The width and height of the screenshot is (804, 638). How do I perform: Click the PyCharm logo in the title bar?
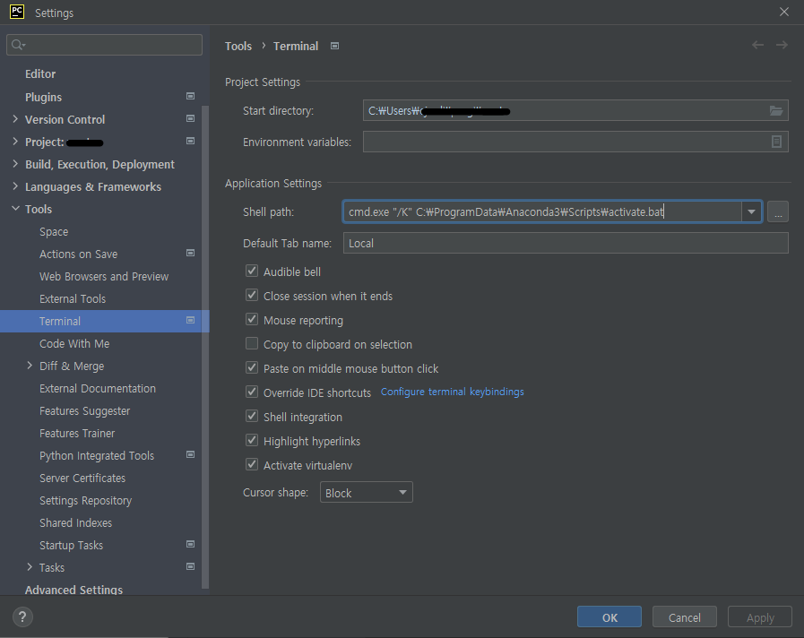17,12
